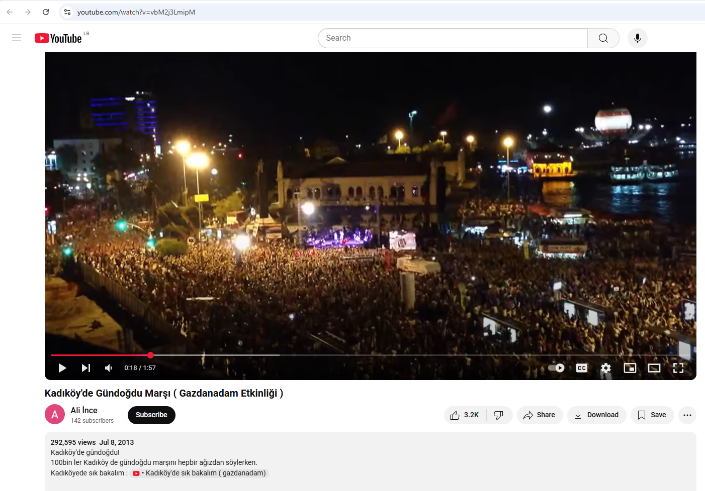Viewport: 705px width, 491px height.
Task: Switch to miniplayer mode
Action: 630,368
